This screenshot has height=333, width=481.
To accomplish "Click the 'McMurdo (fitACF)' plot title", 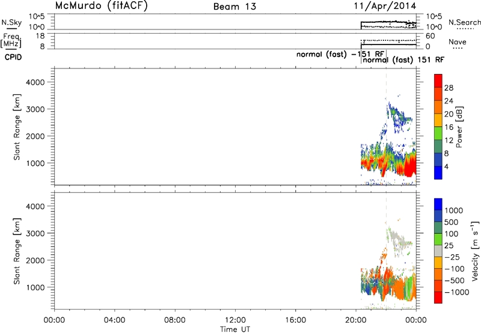I will click(x=101, y=6).
